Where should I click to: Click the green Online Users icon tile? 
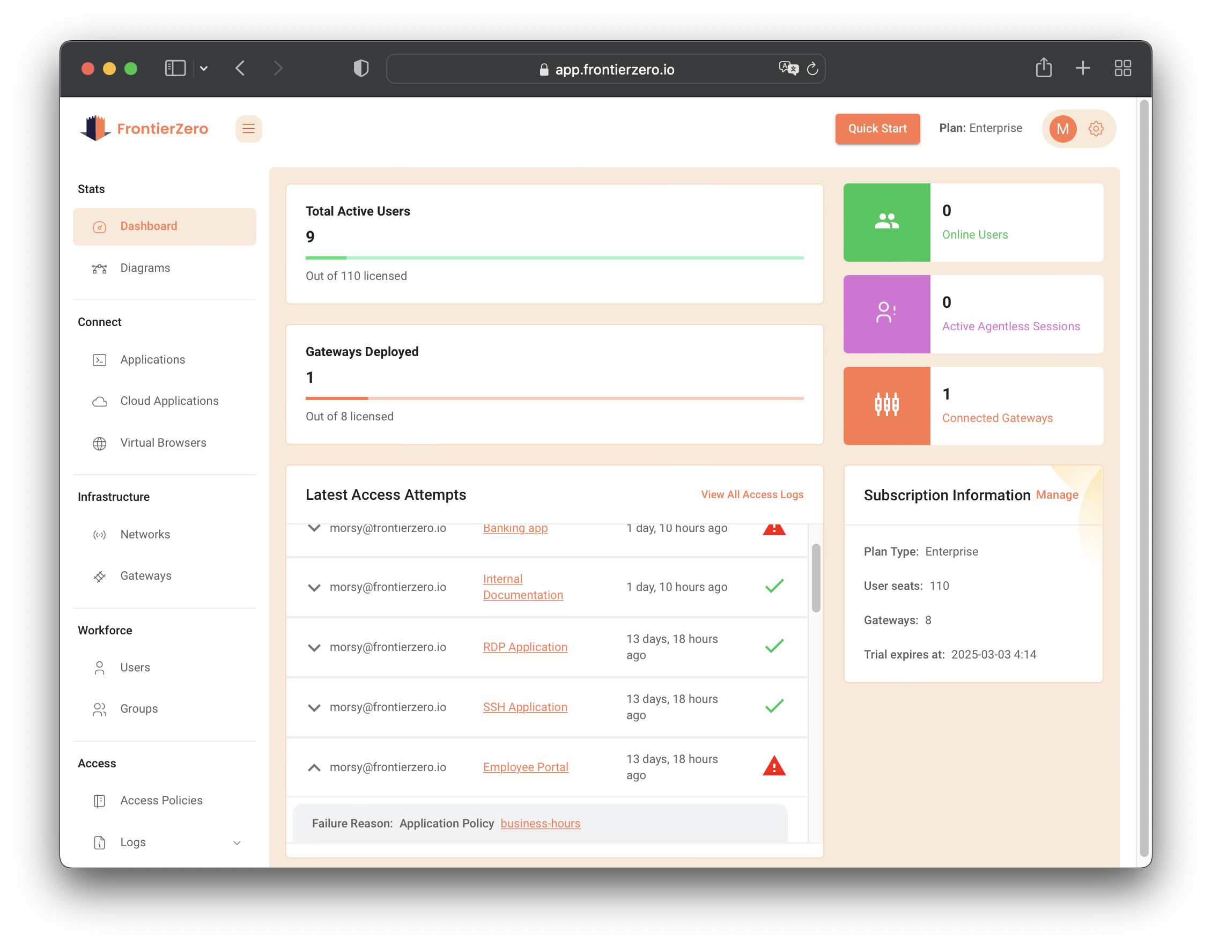tap(887, 223)
